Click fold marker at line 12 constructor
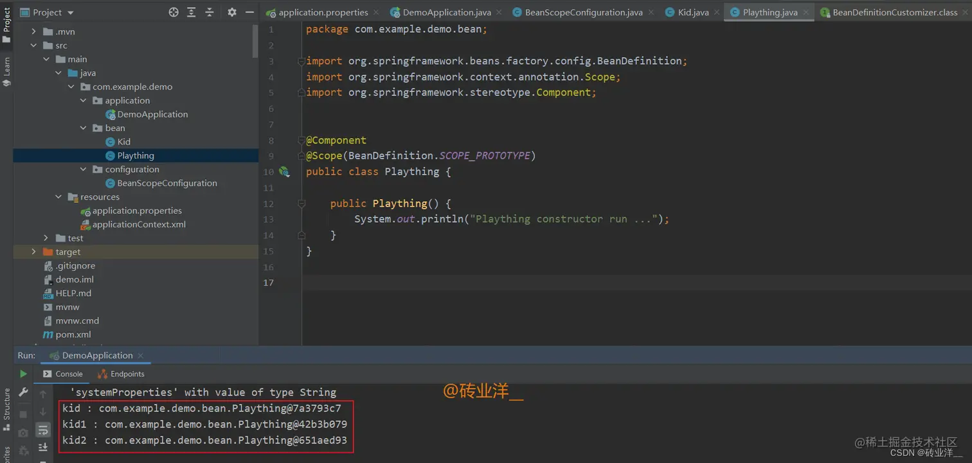This screenshot has height=463, width=972. [x=301, y=204]
